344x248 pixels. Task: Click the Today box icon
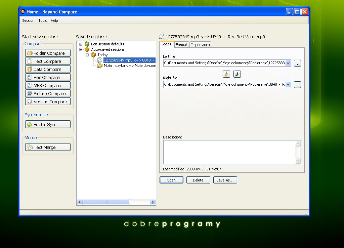[93, 55]
